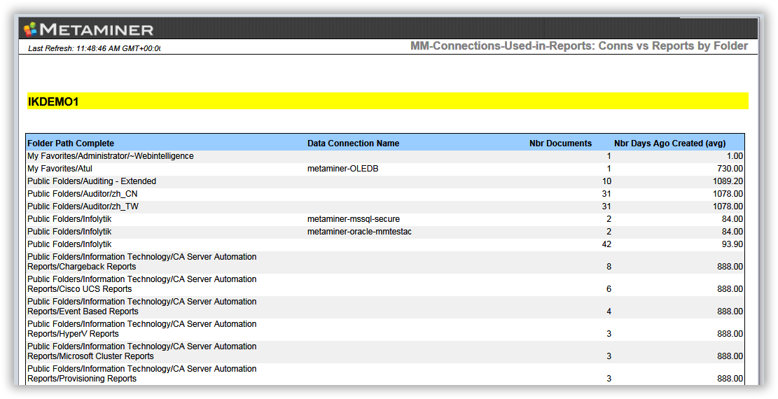The image size is (778, 399).
Task: Click the 1089.20 average days value
Action: tap(728, 181)
